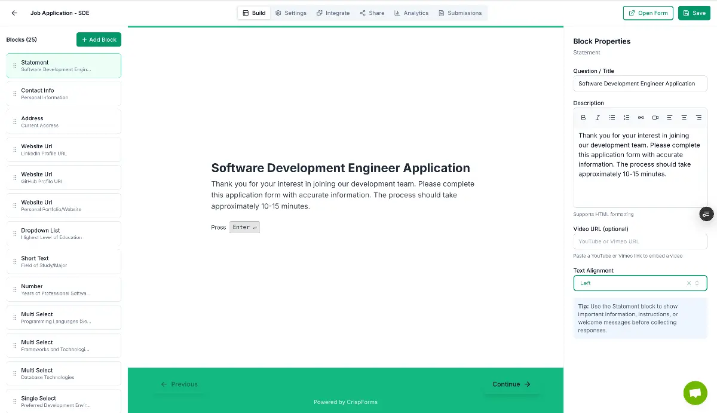
Task: Click Open Form
Action: pyautogui.click(x=648, y=13)
